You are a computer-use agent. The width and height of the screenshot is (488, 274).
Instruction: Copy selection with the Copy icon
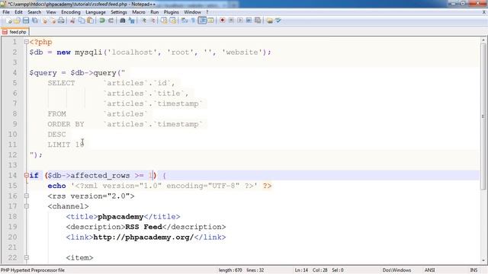82,21
